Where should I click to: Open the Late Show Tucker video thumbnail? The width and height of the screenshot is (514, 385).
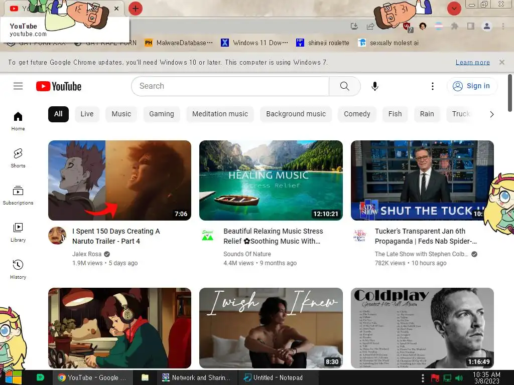(422, 180)
